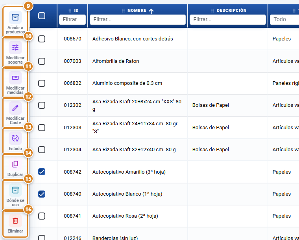Click the name Autocopiativo Rosa (2ª hoja)
This screenshot has height=240, width=299.
(x=125, y=216)
